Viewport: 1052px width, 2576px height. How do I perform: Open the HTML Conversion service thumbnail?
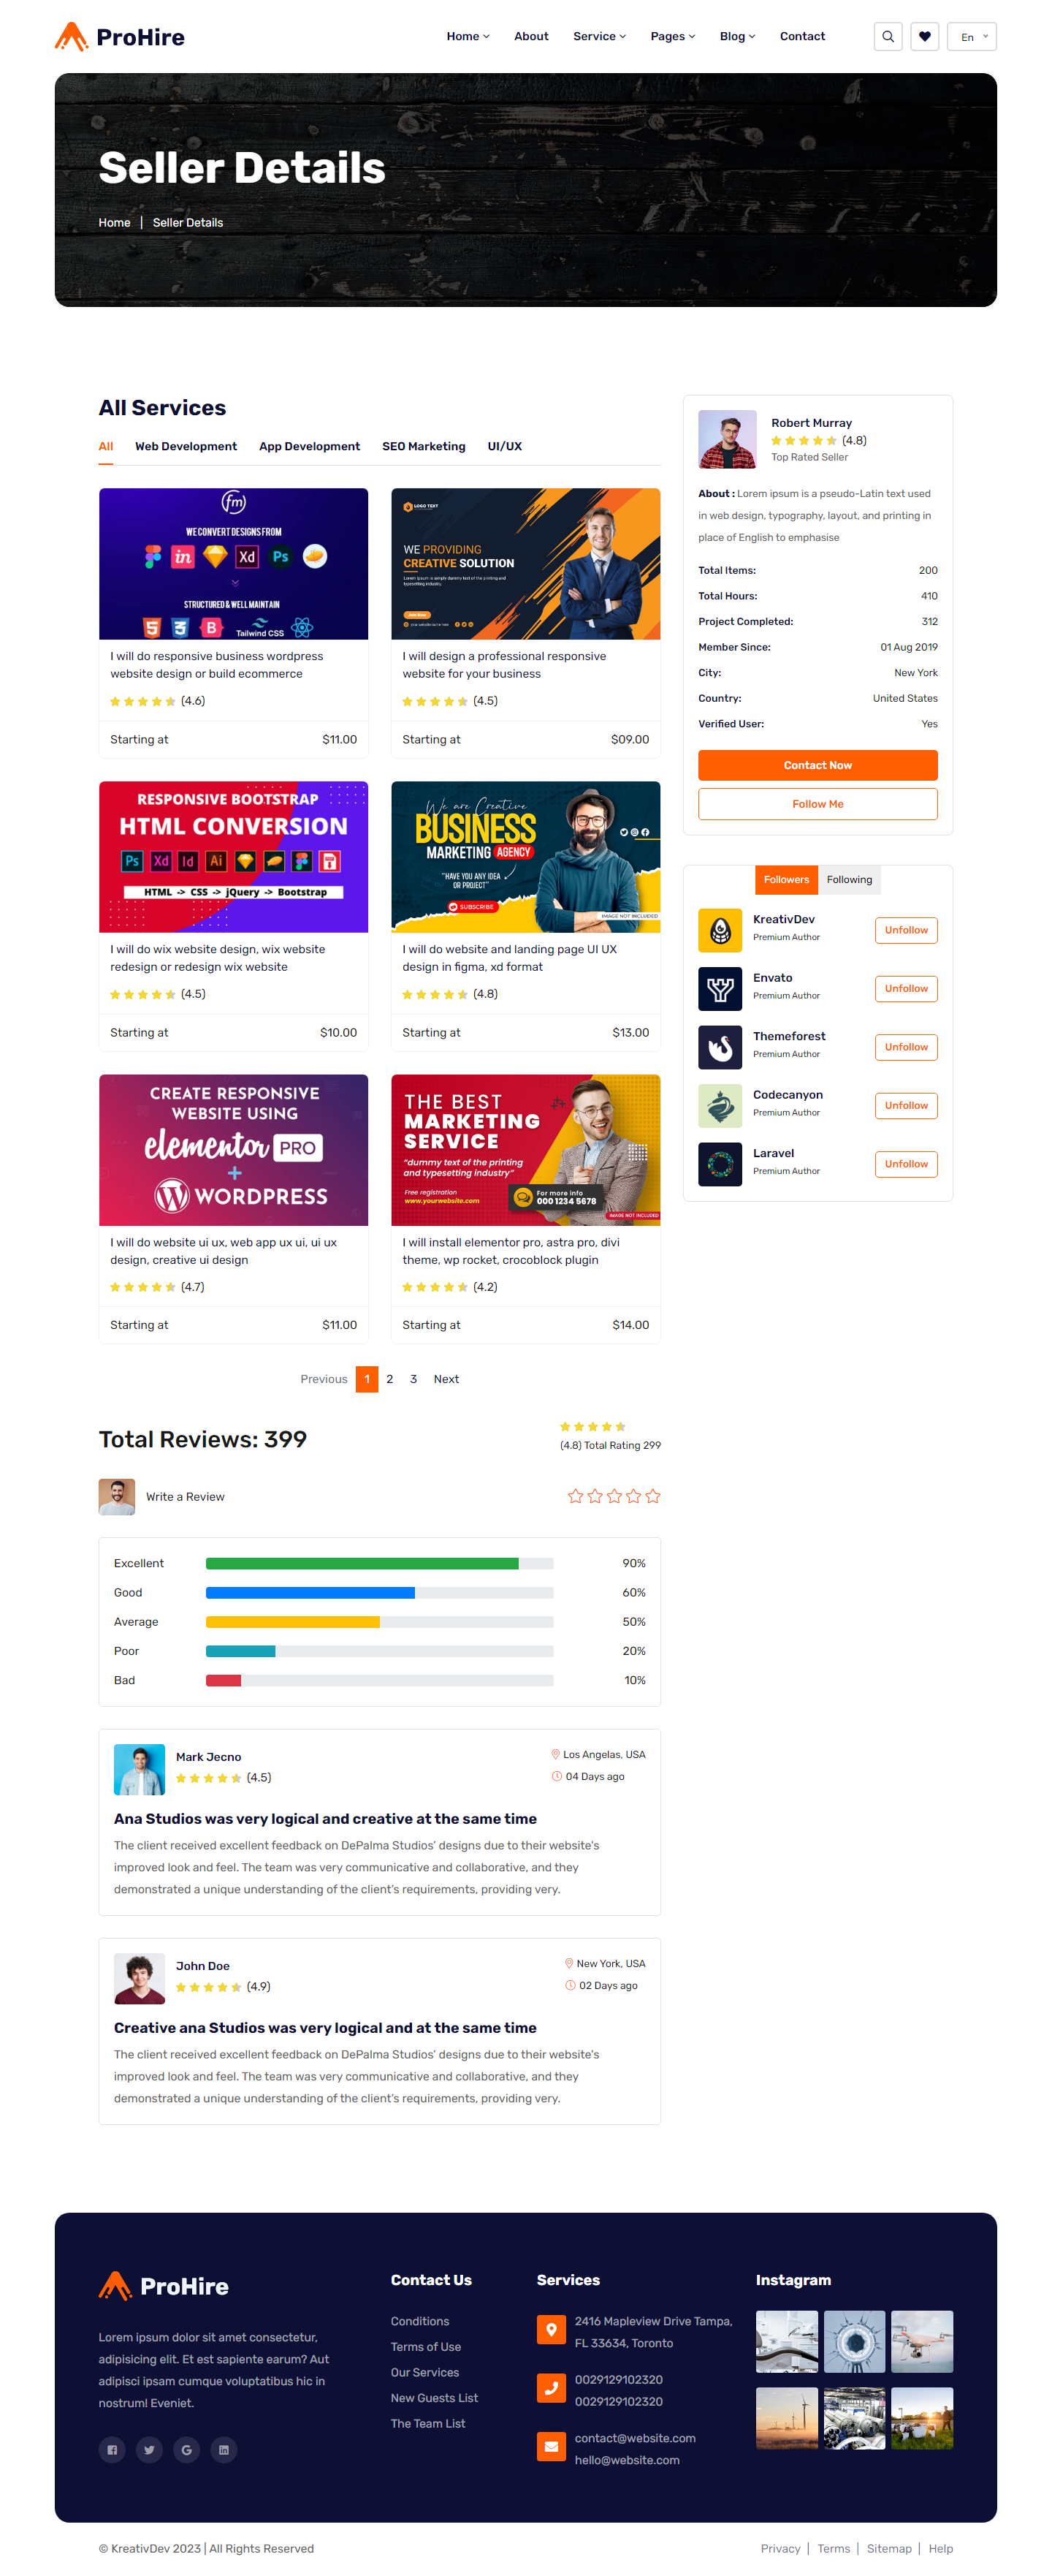pos(234,857)
